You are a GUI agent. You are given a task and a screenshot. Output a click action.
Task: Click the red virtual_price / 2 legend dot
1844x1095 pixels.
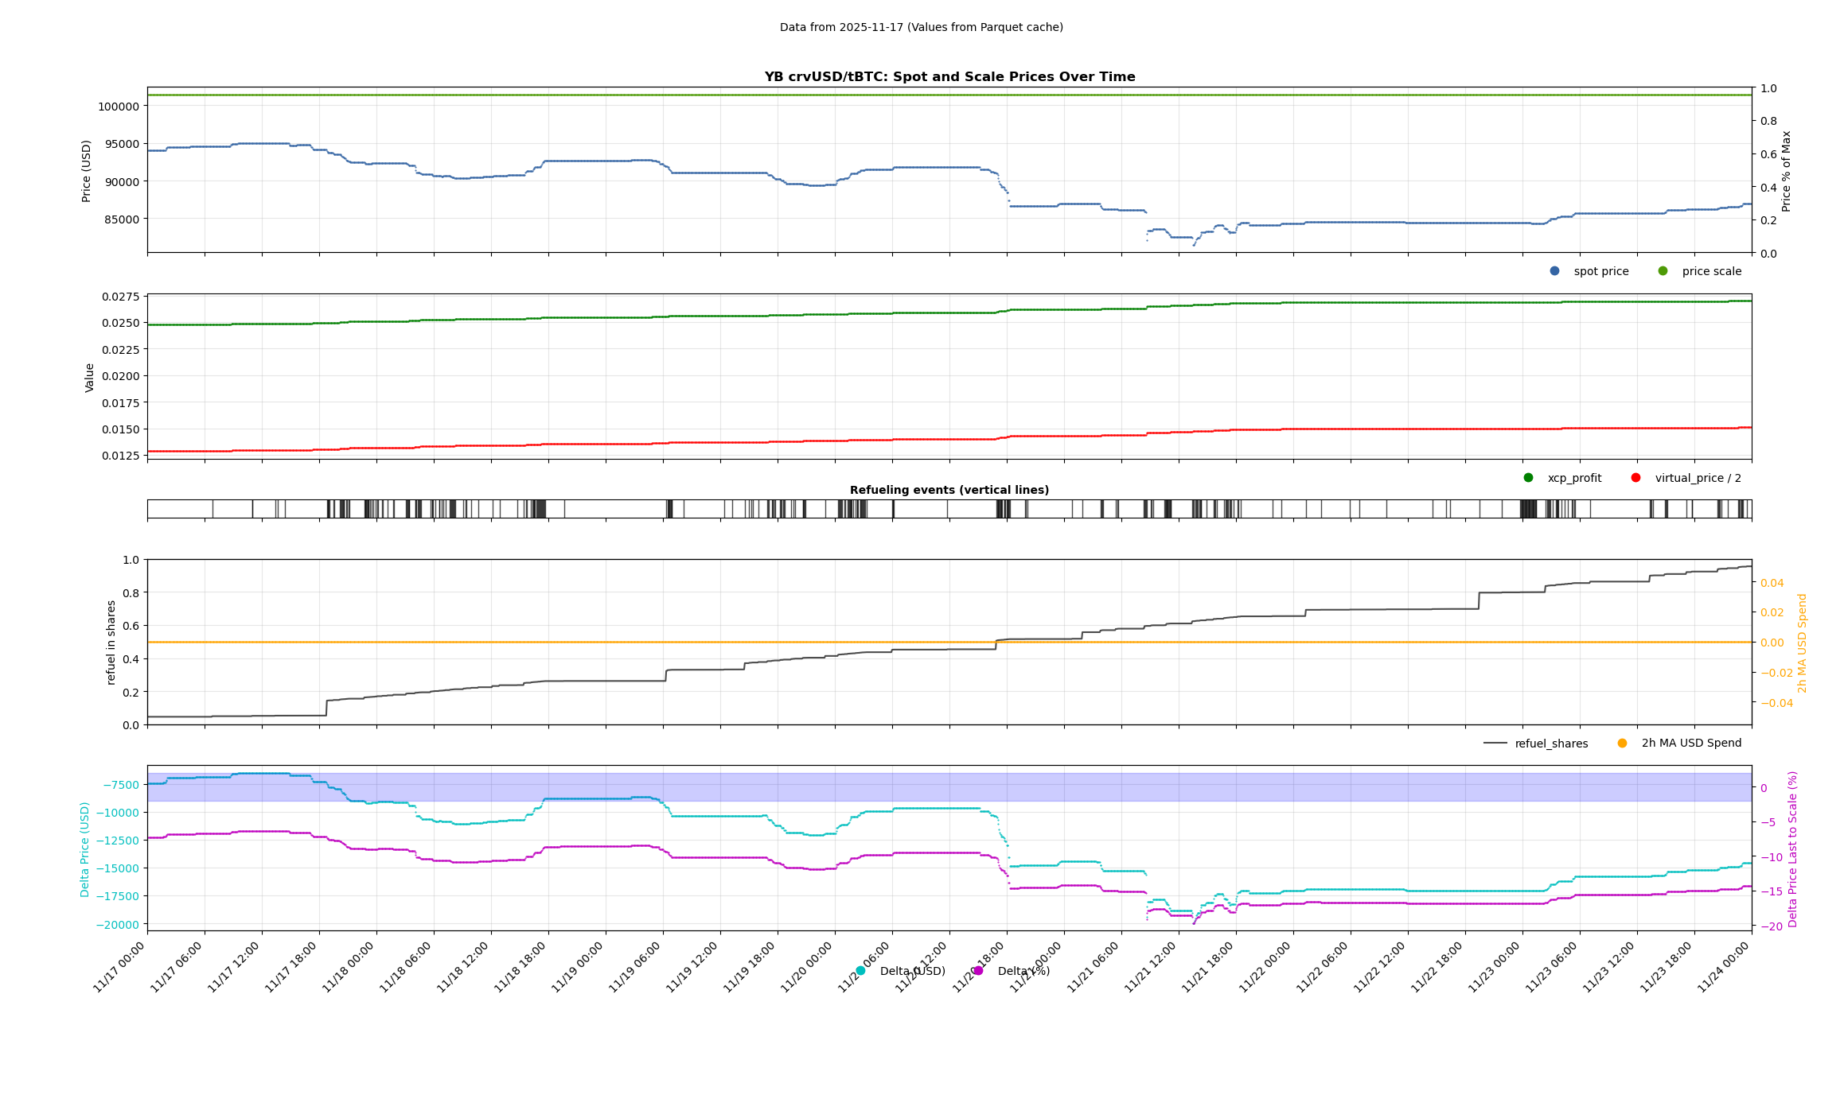click(x=1635, y=478)
